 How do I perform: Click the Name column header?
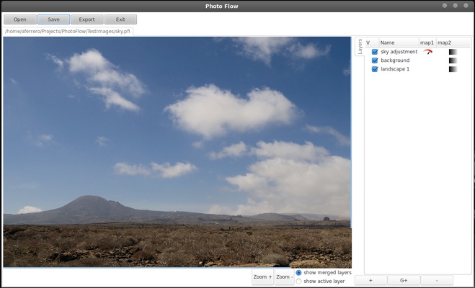[399, 42]
